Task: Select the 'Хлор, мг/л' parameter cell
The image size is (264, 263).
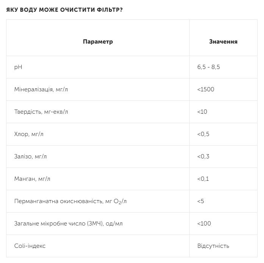Action: [x=31, y=134]
